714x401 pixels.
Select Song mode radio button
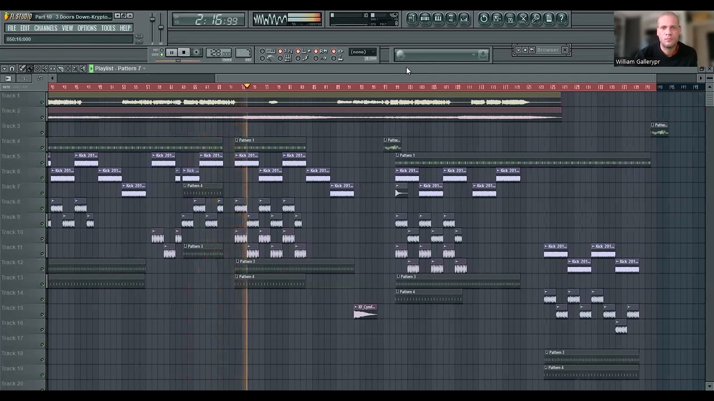coord(161,55)
